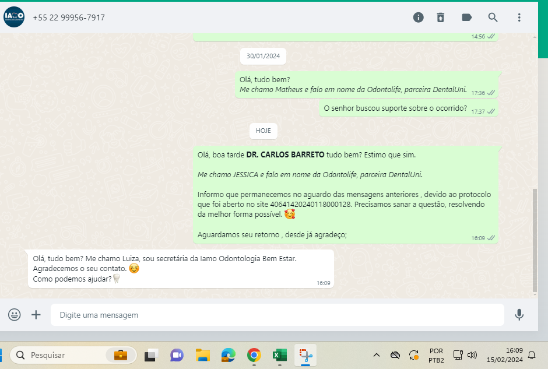The width and height of the screenshot is (548, 369).
Task: Click the 30/01/2024 date chip
Action: 263,56
